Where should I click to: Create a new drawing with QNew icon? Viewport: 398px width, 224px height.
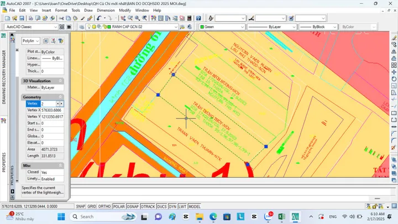tap(7, 18)
